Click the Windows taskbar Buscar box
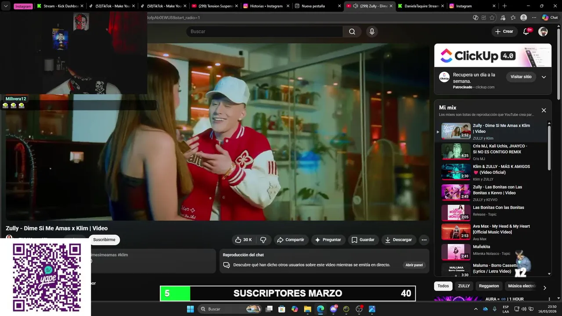This screenshot has width=562, height=316. point(229,309)
